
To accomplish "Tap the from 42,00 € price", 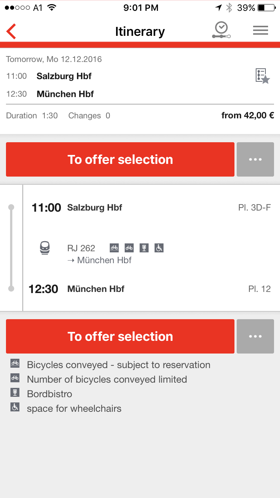I will [248, 115].
